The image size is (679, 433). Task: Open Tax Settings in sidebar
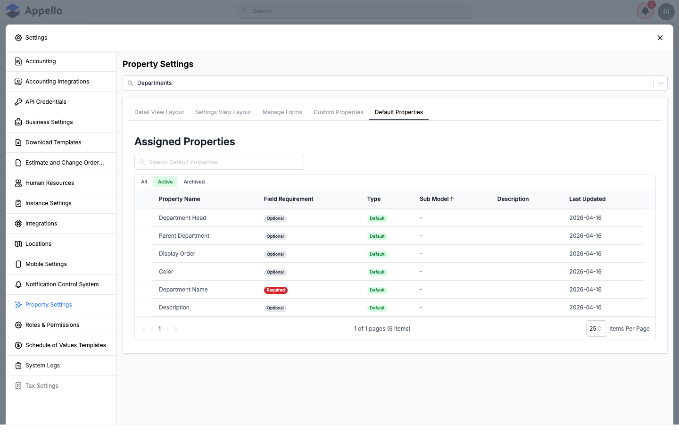tap(61, 386)
